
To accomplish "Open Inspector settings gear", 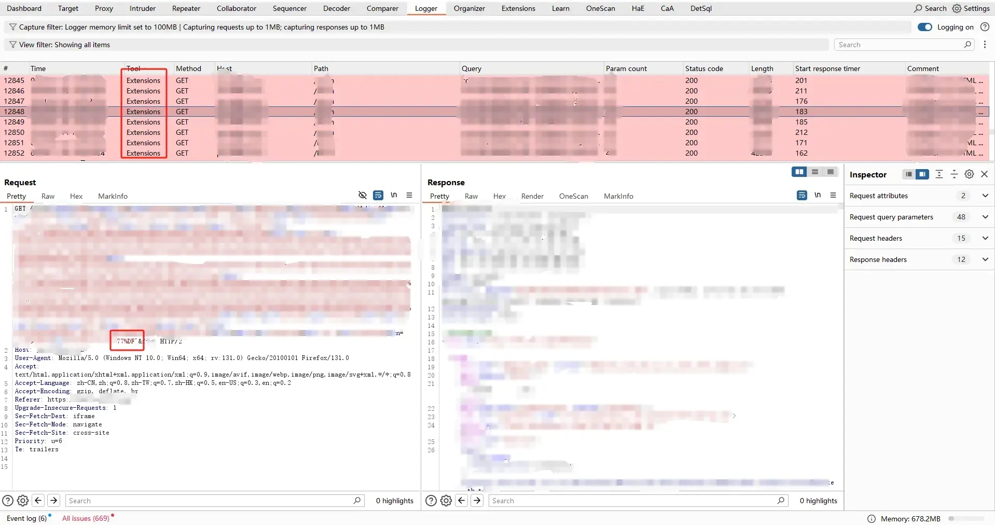I will (969, 174).
